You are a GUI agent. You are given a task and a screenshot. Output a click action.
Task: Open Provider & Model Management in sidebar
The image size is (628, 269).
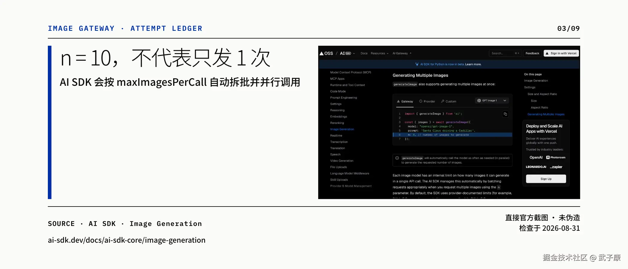point(351,186)
